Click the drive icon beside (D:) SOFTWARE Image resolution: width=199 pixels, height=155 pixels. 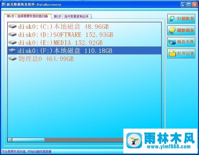13,34
